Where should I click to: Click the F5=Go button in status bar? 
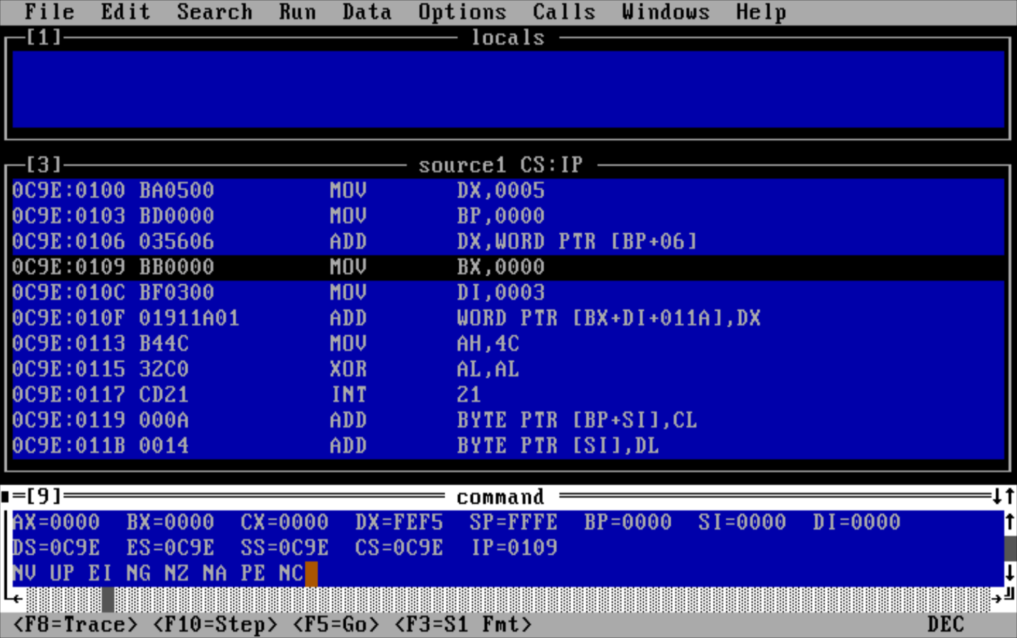(x=336, y=625)
